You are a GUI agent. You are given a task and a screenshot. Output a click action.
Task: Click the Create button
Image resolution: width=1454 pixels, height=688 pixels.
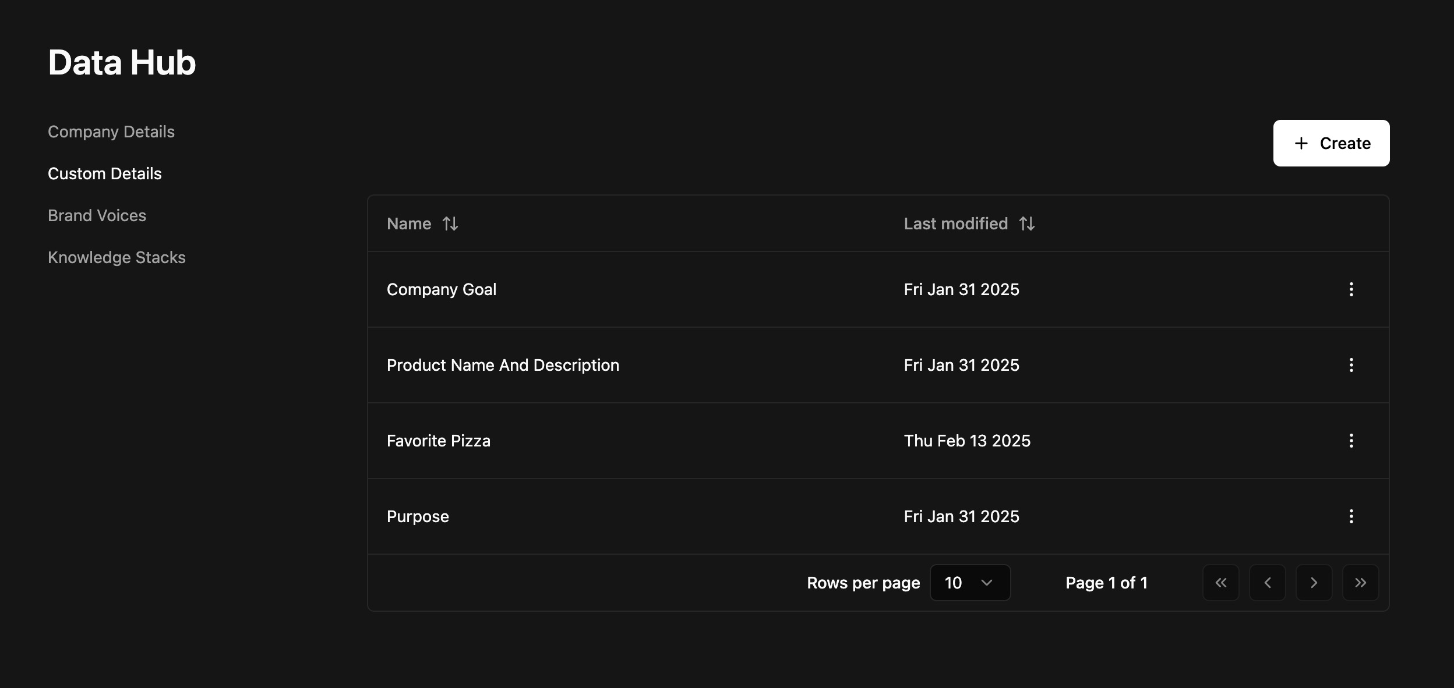pos(1331,143)
